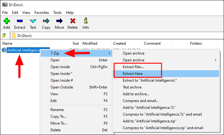The width and height of the screenshot is (224, 135).
Task: Select Add to "Artificial Intelligence.zip"
Action: point(166,121)
